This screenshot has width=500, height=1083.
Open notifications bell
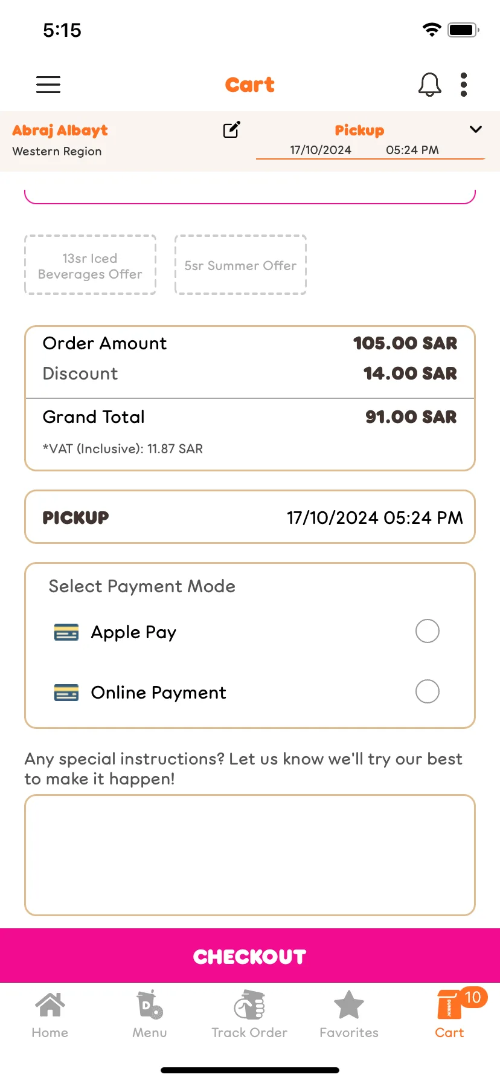click(x=429, y=85)
